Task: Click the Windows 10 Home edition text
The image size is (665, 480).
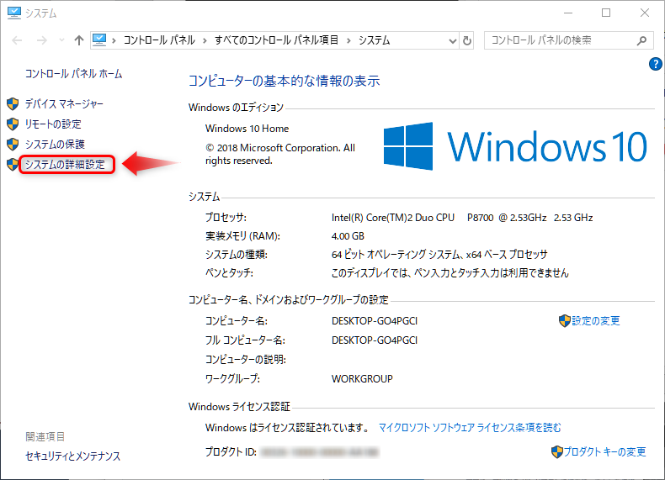Action: click(247, 129)
